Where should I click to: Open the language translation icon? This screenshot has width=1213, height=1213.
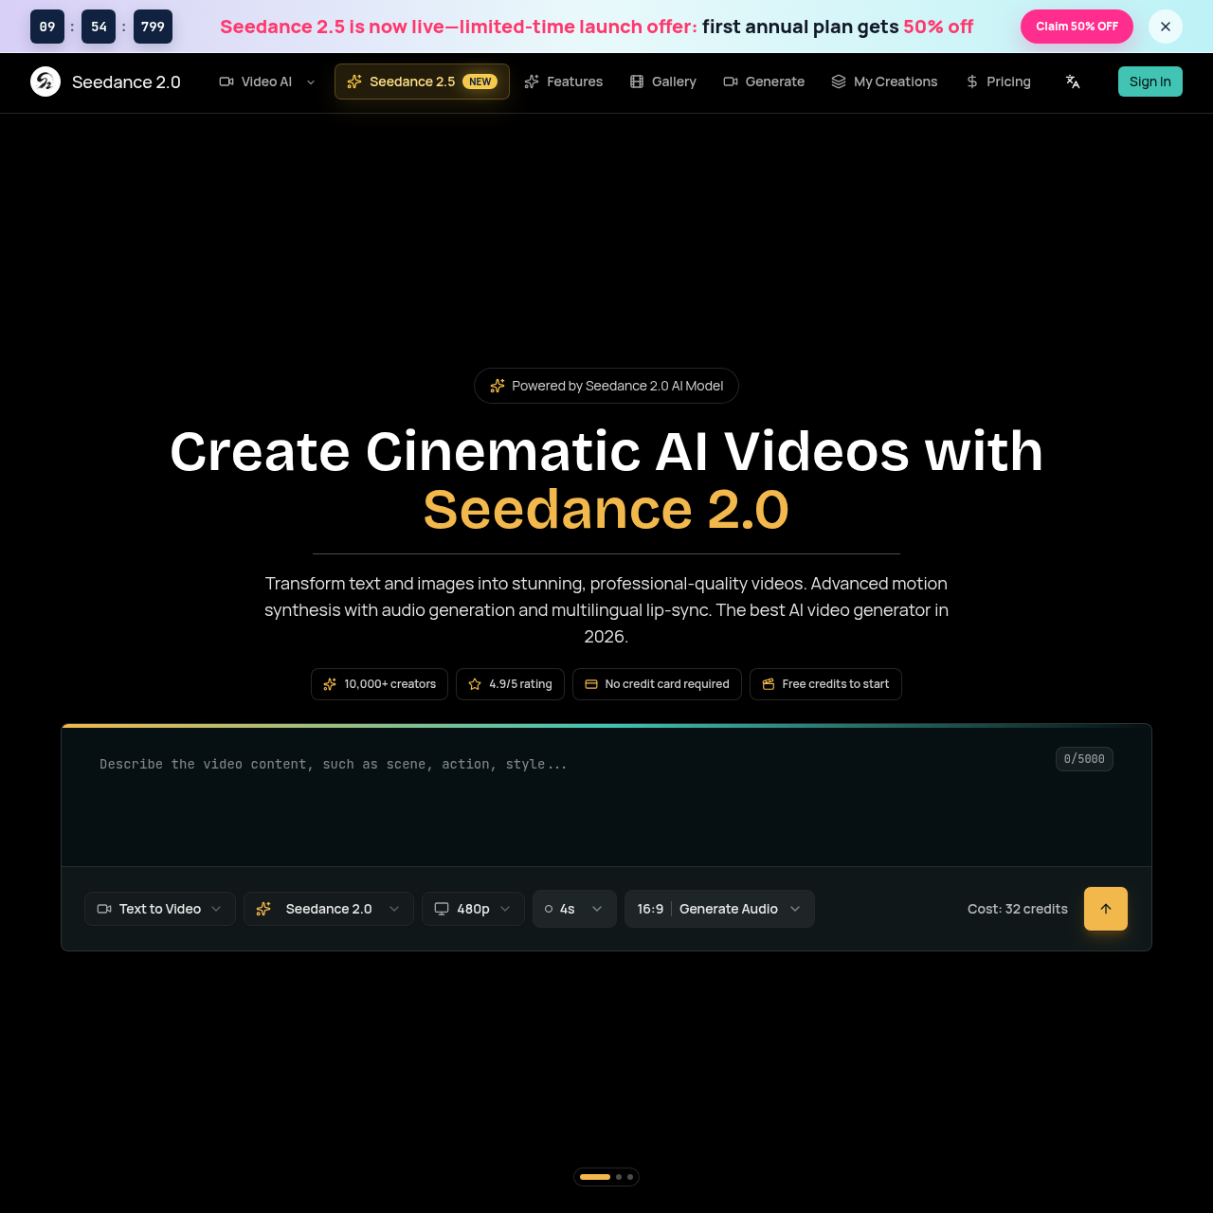pos(1073,81)
